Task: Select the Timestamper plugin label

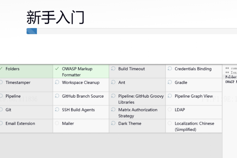Action: 18,83
